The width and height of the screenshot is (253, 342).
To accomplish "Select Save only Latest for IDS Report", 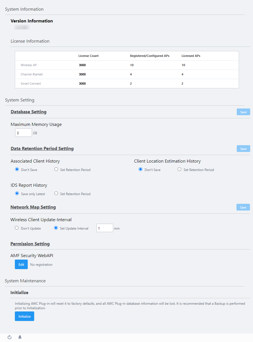I will pos(17,194).
